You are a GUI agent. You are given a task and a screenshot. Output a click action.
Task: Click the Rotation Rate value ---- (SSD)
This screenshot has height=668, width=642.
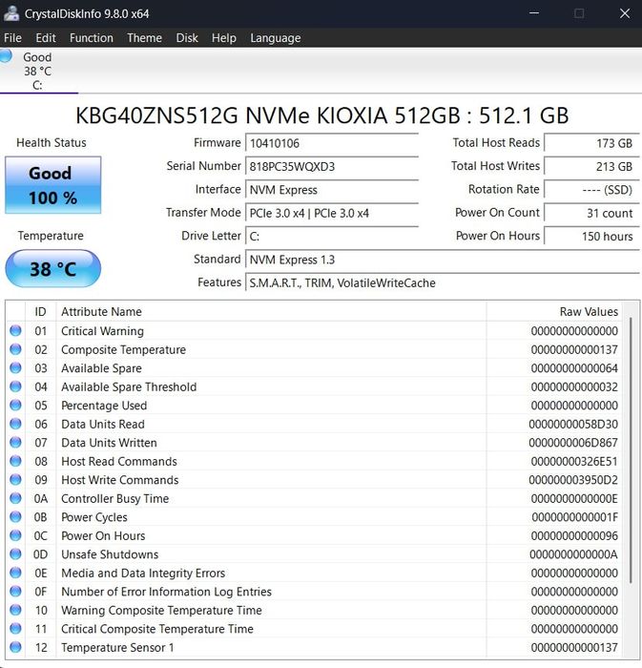point(591,190)
